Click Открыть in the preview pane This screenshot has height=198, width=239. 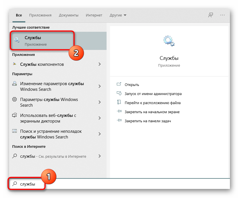pyautogui.click(x=132, y=85)
